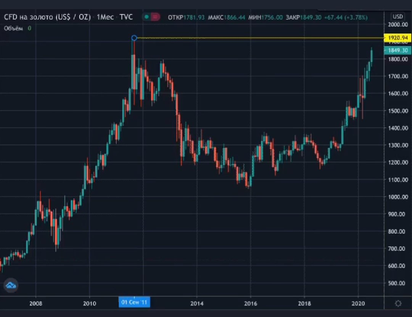Click the 1849.30 current price label
The height and width of the screenshot is (317, 412).
click(x=398, y=50)
